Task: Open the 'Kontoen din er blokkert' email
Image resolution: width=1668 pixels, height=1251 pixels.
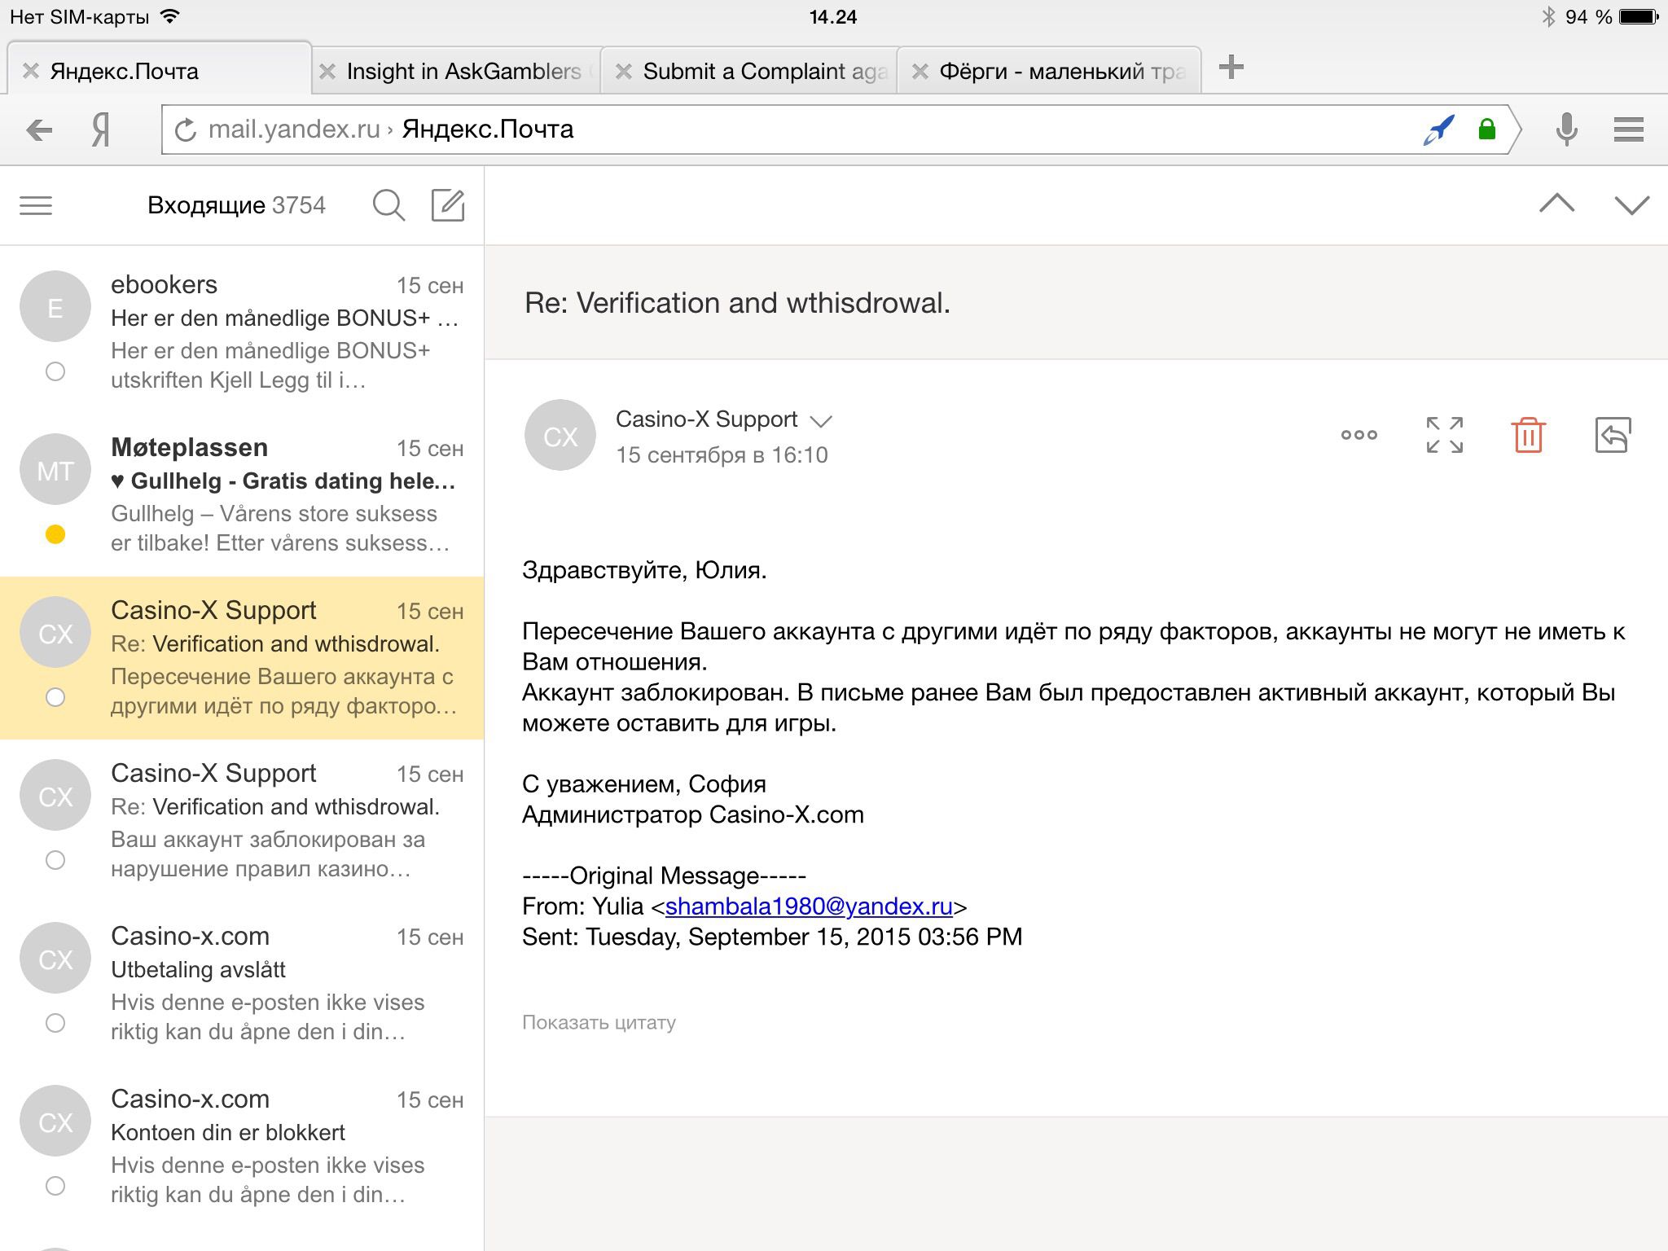Action: click(242, 1147)
